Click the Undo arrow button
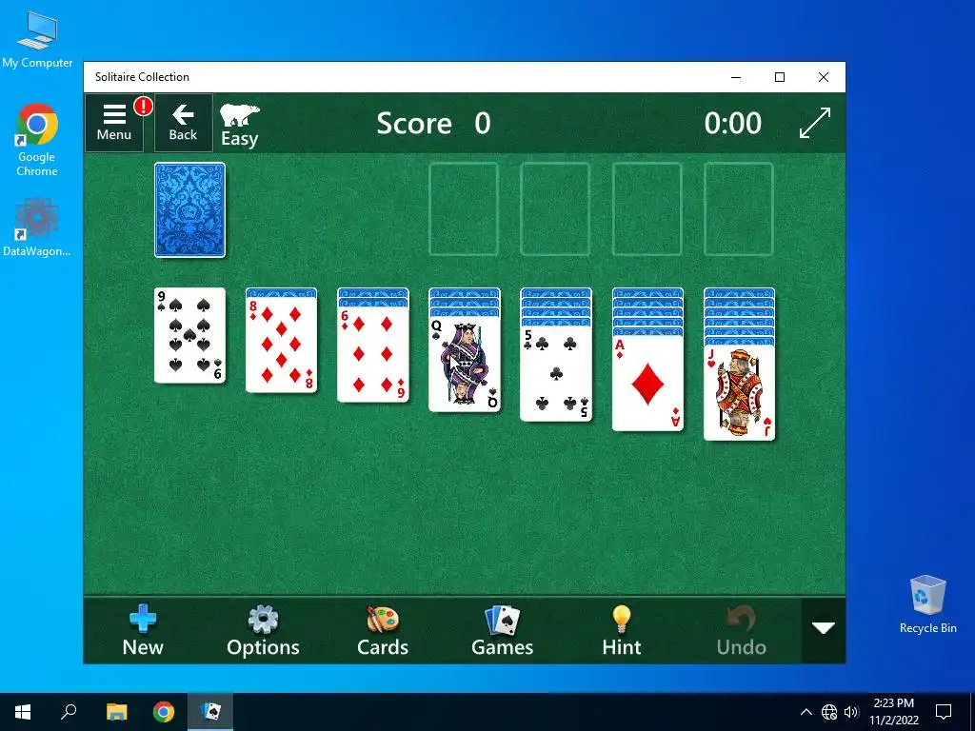The width and height of the screenshot is (975, 731). pos(741,630)
